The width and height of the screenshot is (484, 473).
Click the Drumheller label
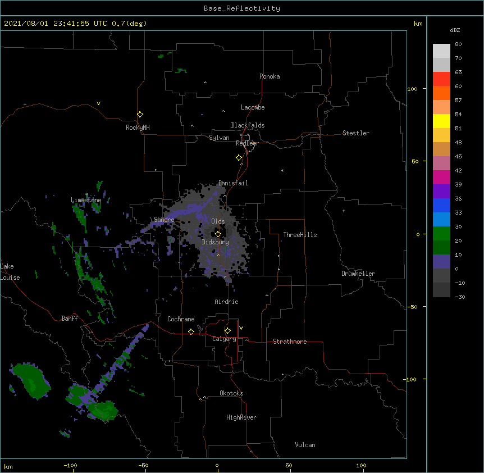point(358,274)
